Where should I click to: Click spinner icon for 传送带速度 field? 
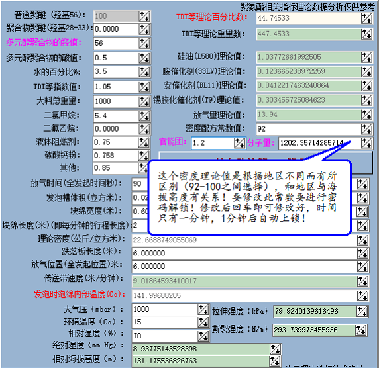[363, 281]
